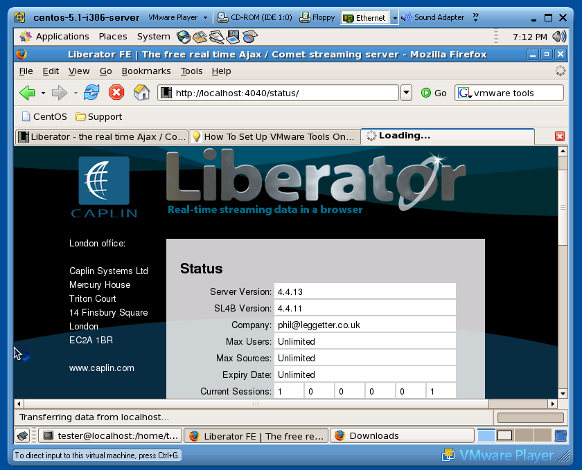
Task: Open the Support bookmarks folder
Action: (98, 116)
